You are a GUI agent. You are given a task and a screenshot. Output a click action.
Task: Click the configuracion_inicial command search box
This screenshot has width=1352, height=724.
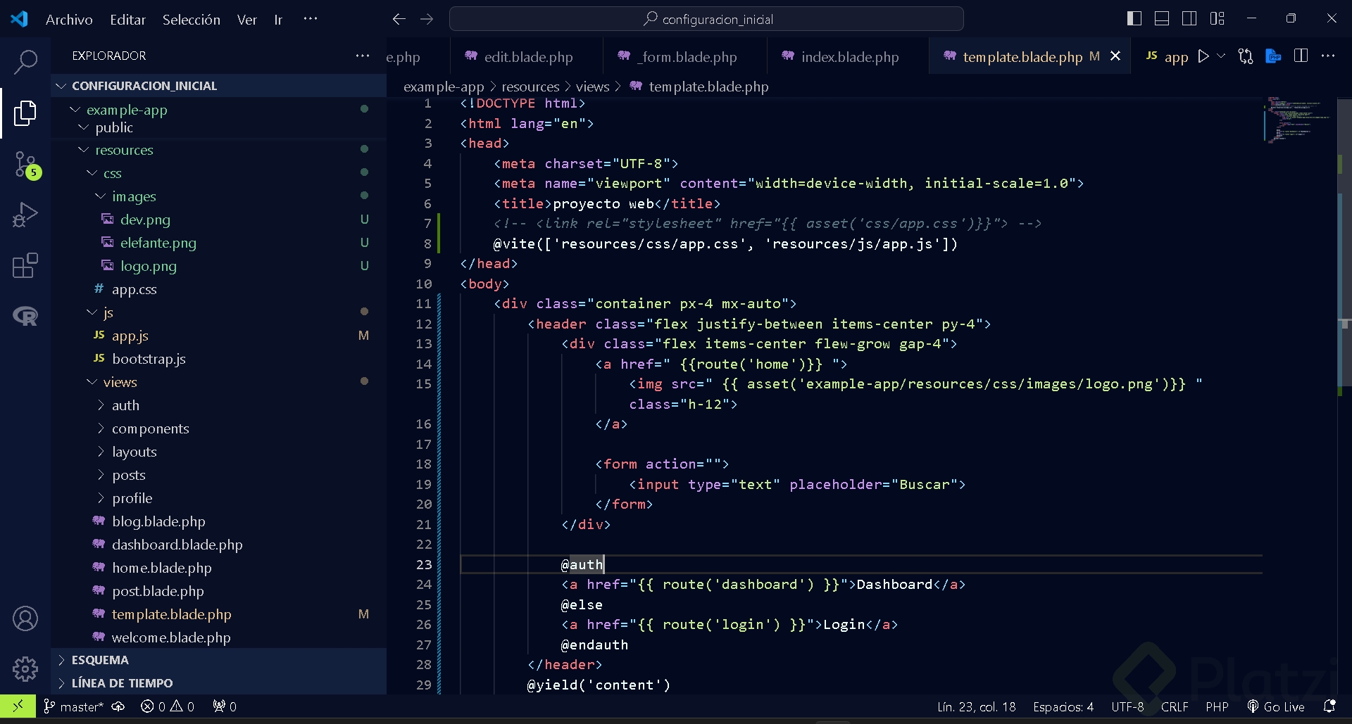click(x=706, y=19)
